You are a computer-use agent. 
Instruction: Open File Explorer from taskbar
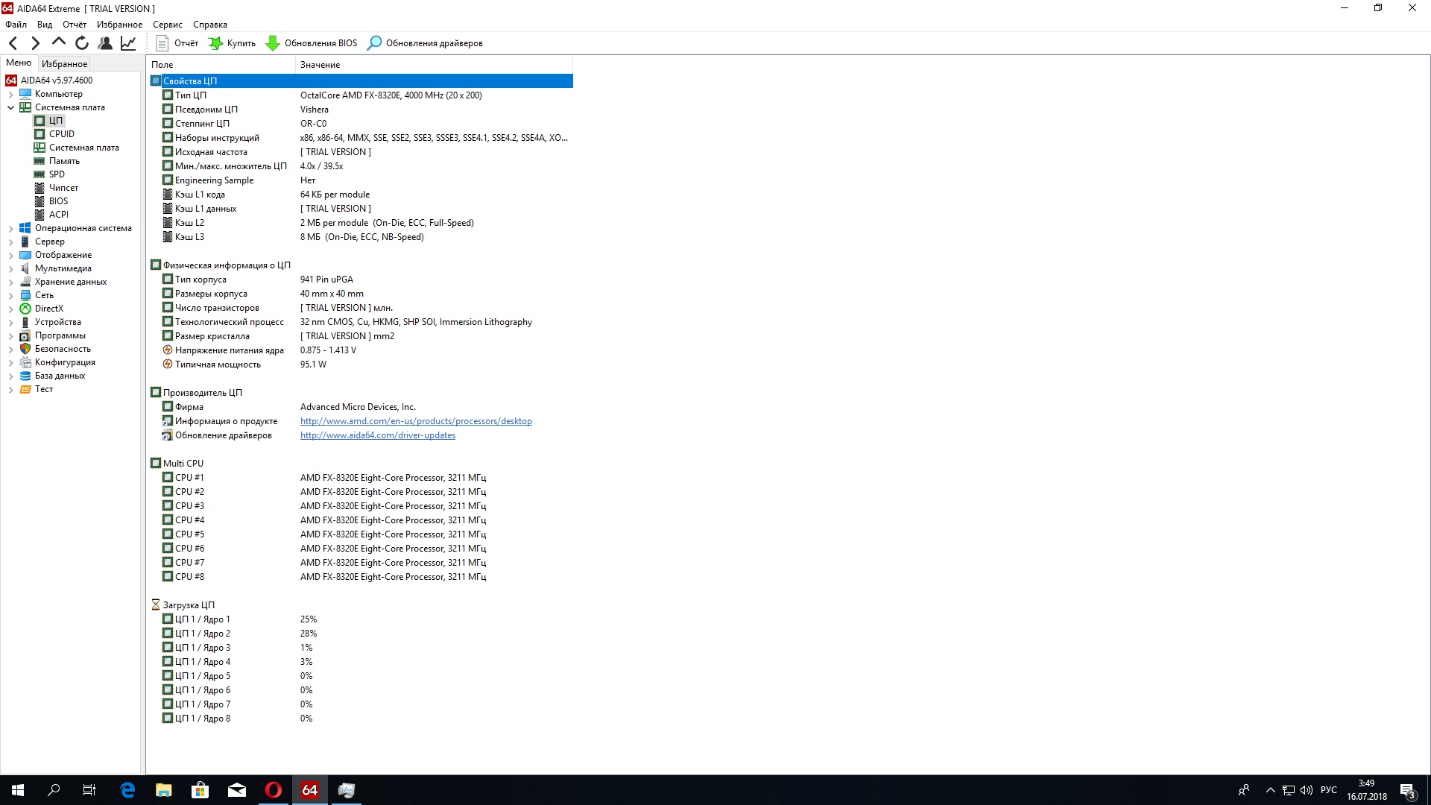coord(164,790)
